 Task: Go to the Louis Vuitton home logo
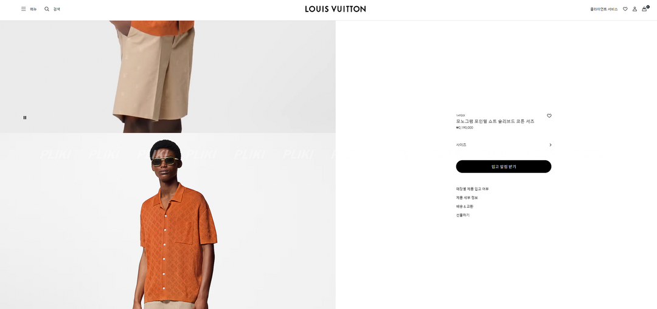pyautogui.click(x=335, y=8)
